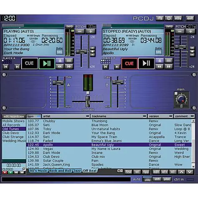
Task: Open the trackname column dropdown
Action: click(x=145, y=116)
